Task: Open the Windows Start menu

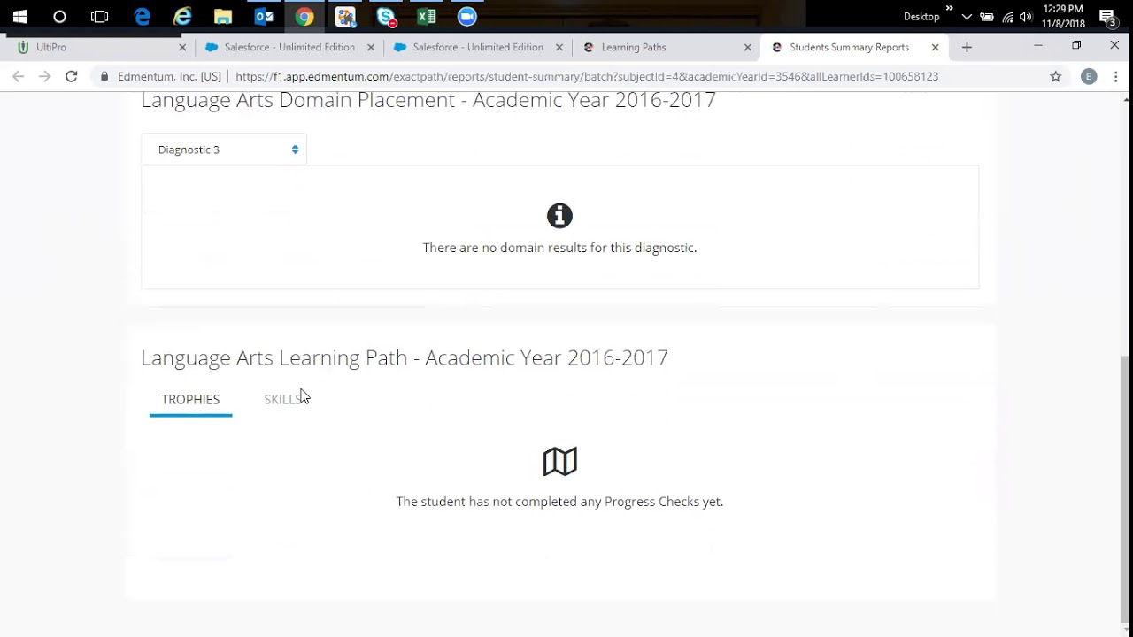Action: point(19,16)
